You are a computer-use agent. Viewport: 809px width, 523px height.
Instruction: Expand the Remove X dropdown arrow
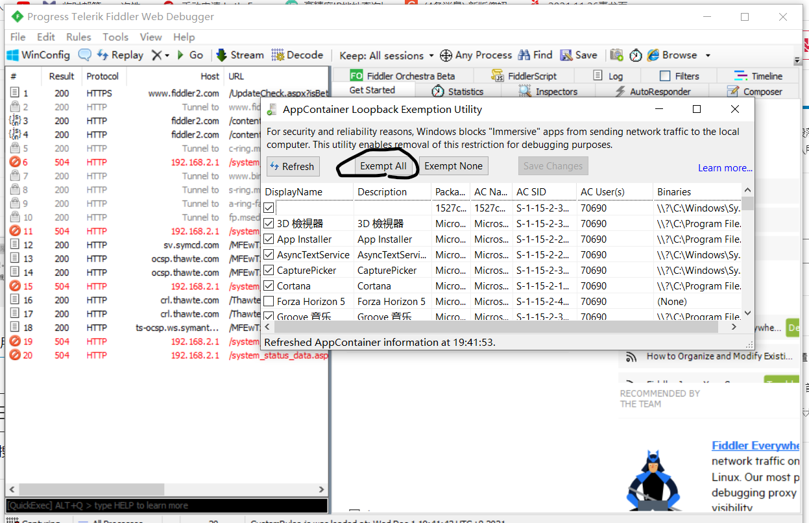point(167,56)
